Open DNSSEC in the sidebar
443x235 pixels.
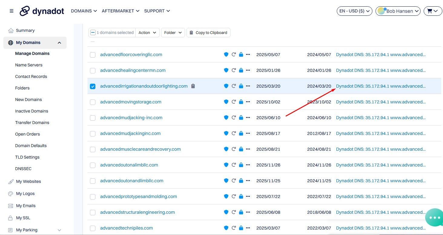(23, 169)
